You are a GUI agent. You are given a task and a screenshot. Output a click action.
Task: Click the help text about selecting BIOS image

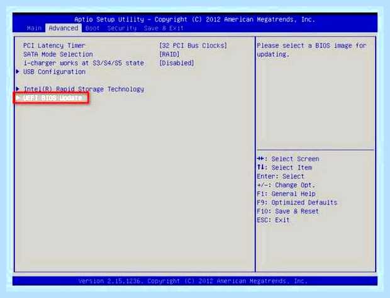tap(311, 50)
